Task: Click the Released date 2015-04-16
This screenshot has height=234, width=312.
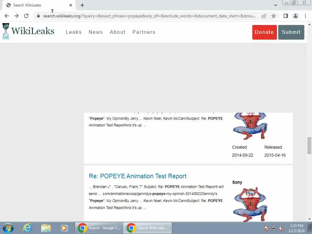Action: pos(275,155)
